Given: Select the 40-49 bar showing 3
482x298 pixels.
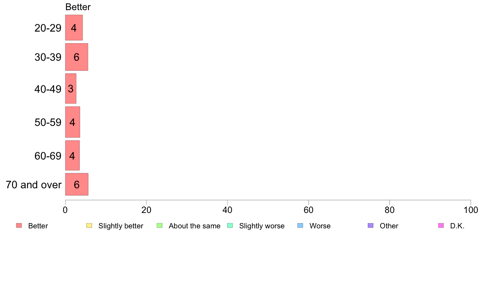Looking at the screenshot, I should [x=71, y=89].
